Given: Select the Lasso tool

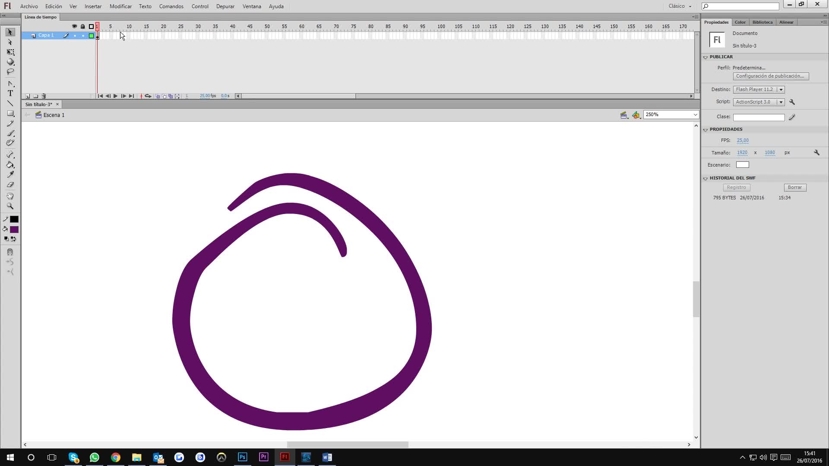Looking at the screenshot, I should (10, 72).
